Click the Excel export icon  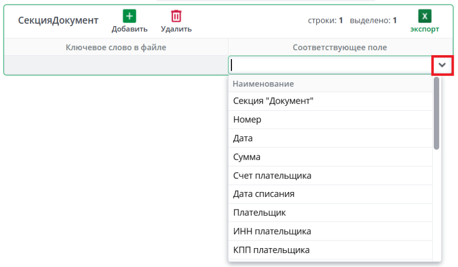tap(425, 16)
